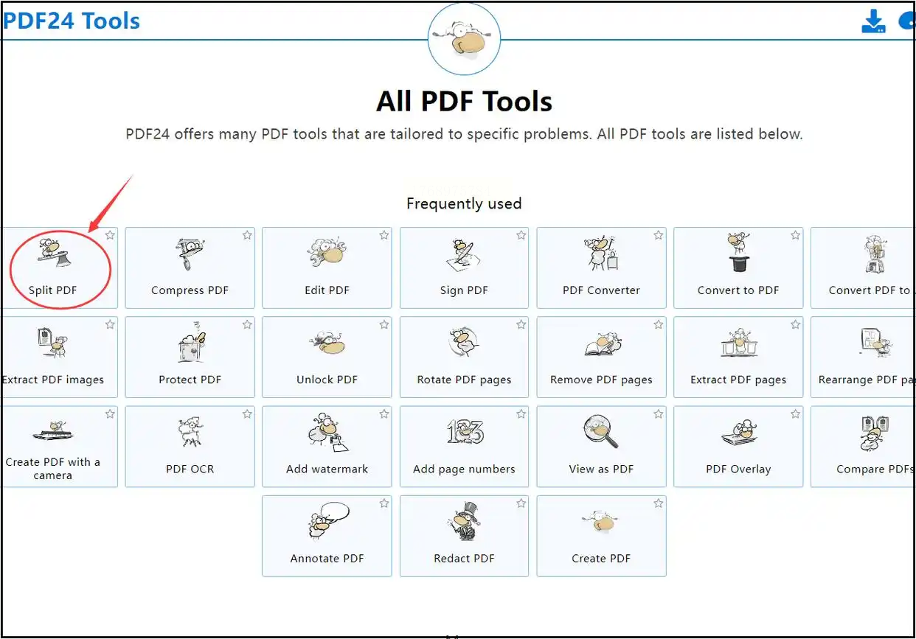Open the Create PDF tool
This screenshot has width=916, height=639.
tap(601, 536)
